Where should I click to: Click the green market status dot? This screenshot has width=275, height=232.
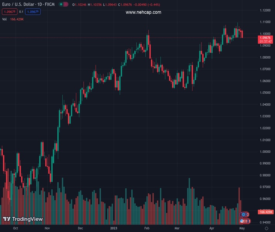pos(62,4)
